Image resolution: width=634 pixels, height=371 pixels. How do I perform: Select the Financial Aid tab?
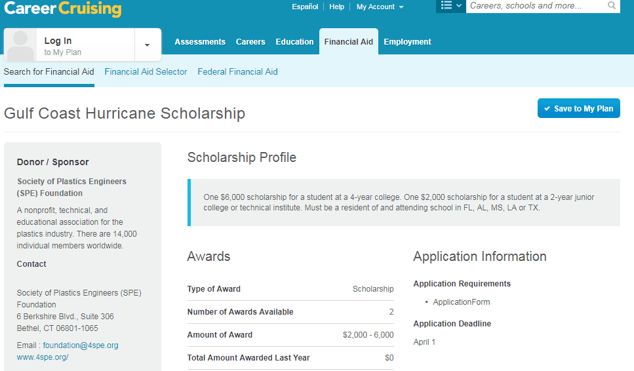click(x=349, y=42)
